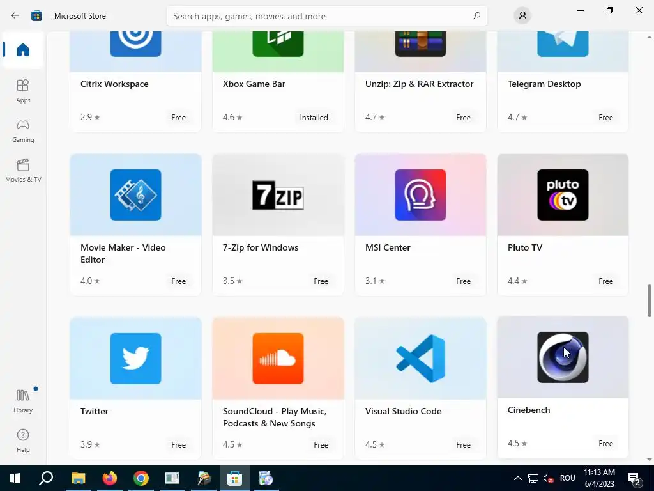Viewport: 654px width, 491px height.
Task: Click the Visual Studio Code icon
Action: [420, 359]
